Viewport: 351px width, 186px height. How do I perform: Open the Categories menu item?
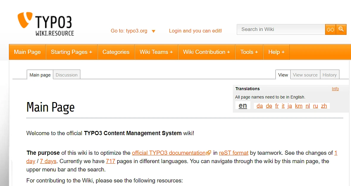[x=116, y=52]
